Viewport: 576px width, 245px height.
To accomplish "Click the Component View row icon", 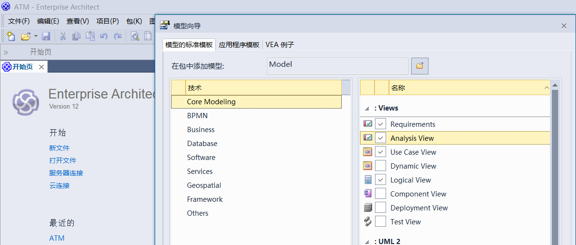I will (368, 194).
